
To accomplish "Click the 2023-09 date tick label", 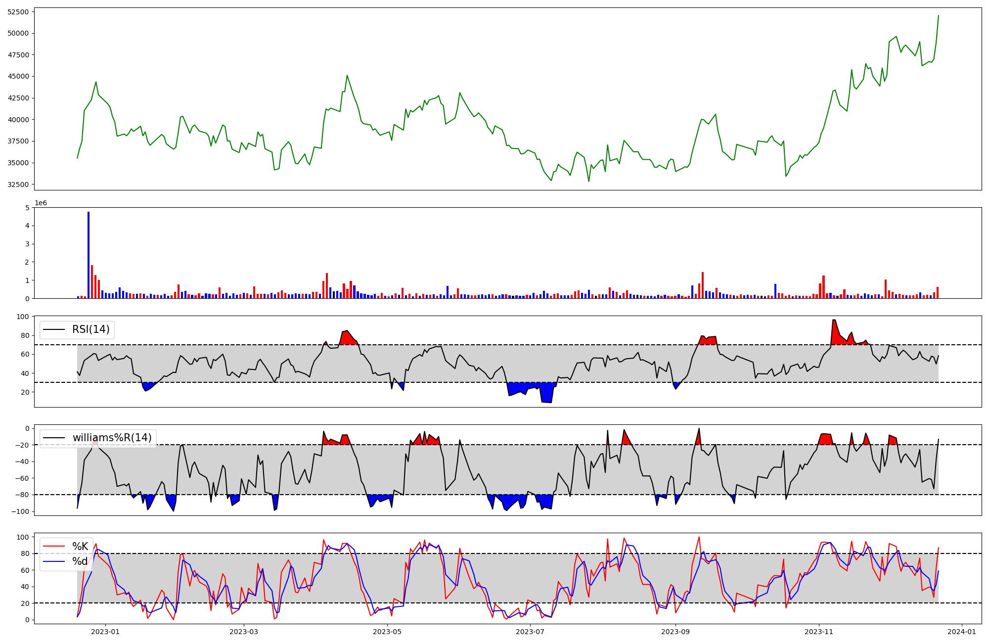I will click(675, 632).
